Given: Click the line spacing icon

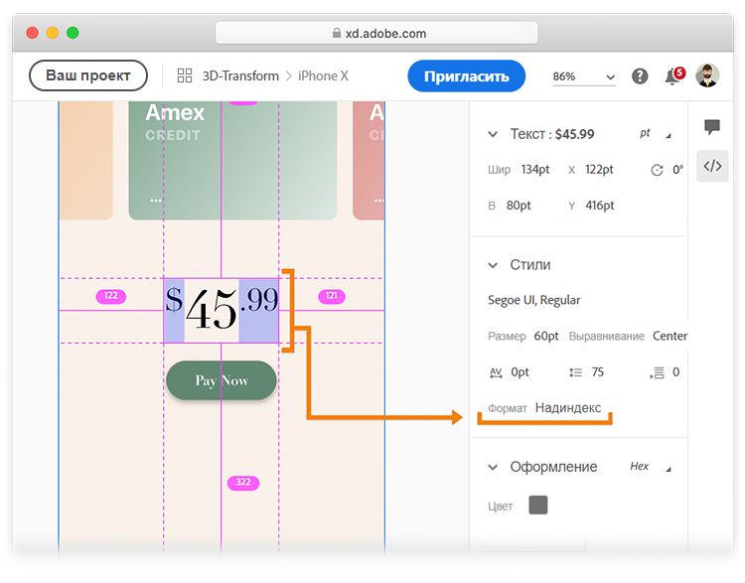Looking at the screenshot, I should pos(575,372).
